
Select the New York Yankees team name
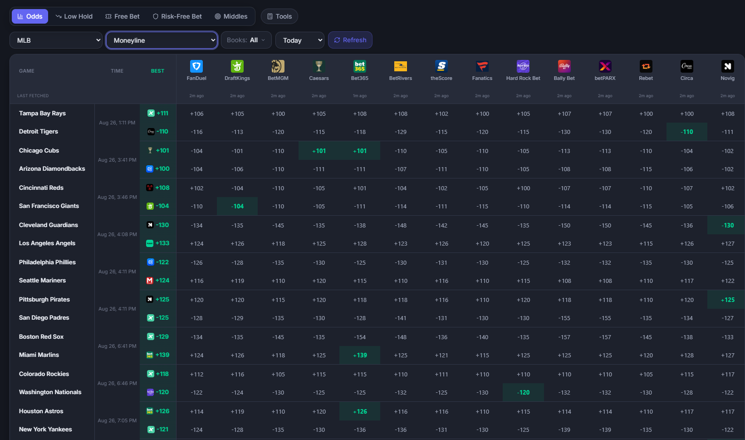(x=45, y=429)
